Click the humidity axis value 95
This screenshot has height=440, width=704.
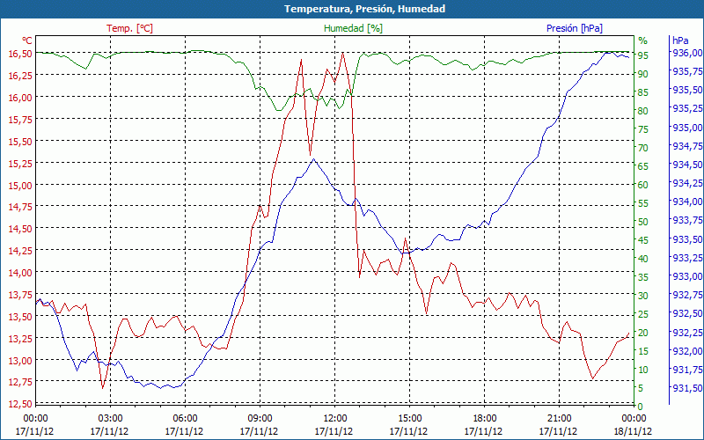643,55
